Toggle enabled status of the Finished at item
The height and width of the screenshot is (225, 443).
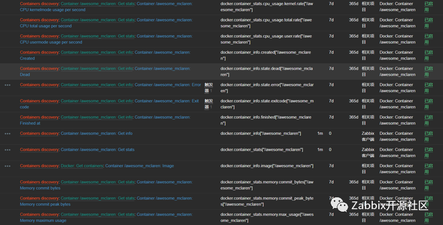(x=429, y=120)
